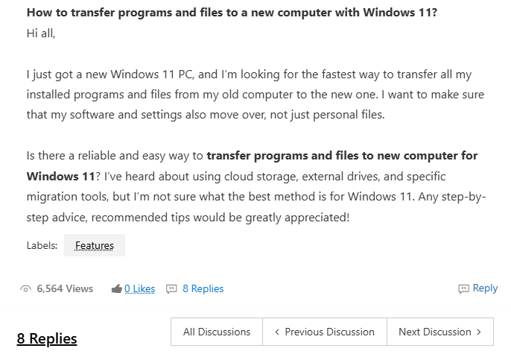Image resolution: width=511 pixels, height=357 pixels.
Task: Open the blue 8 Replies link
Action: (203, 288)
